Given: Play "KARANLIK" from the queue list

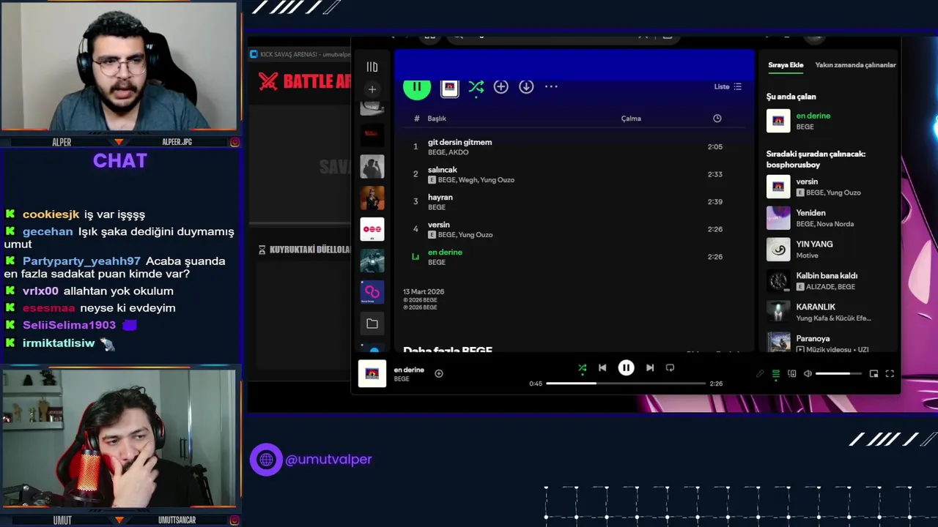Looking at the screenshot, I should [830, 313].
